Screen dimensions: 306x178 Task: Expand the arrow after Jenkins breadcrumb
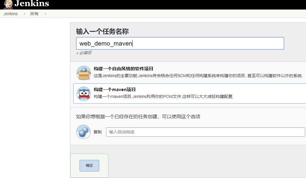click(24, 14)
